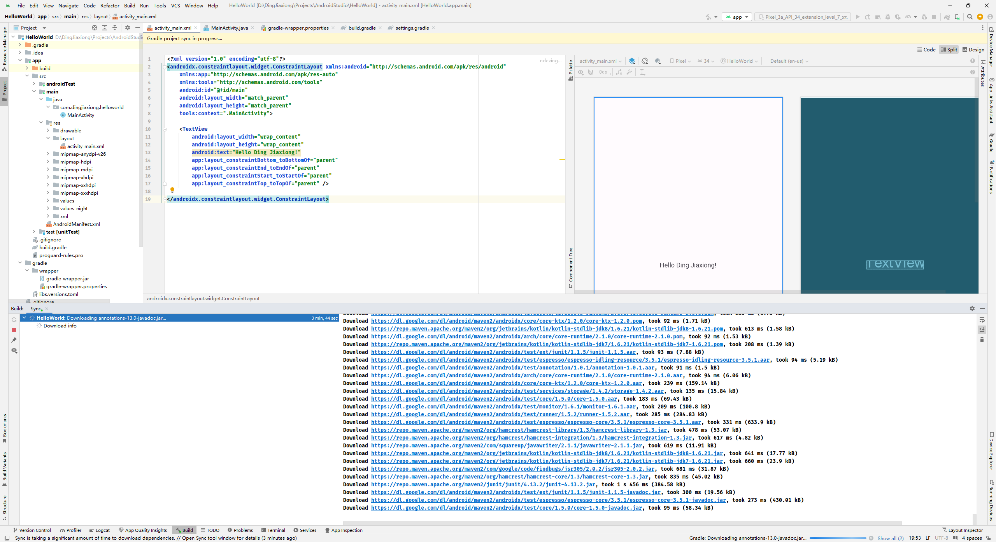Click the Night Mode icon in design toolbar

(658, 61)
